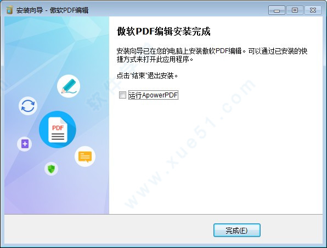Viewport: 327px width, 248px height.
Task: Click the purple plus add icon
Action: (25, 144)
